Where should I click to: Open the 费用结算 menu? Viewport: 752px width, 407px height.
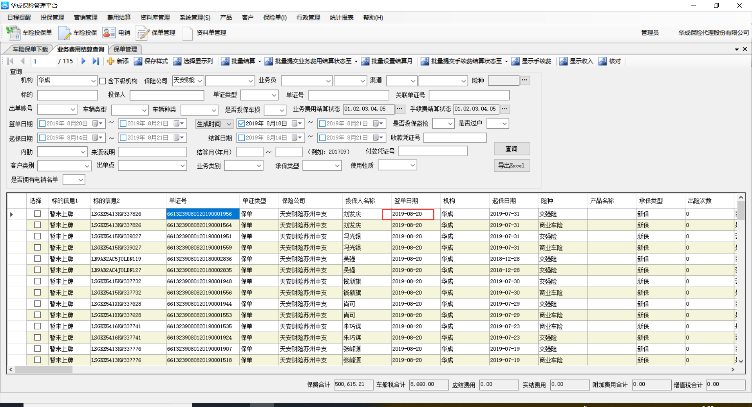click(x=119, y=18)
